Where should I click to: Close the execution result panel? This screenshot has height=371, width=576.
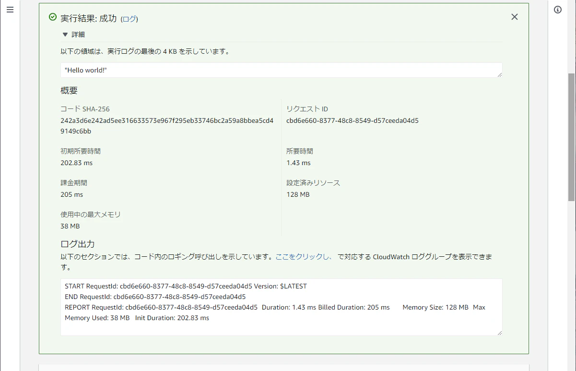click(x=514, y=16)
